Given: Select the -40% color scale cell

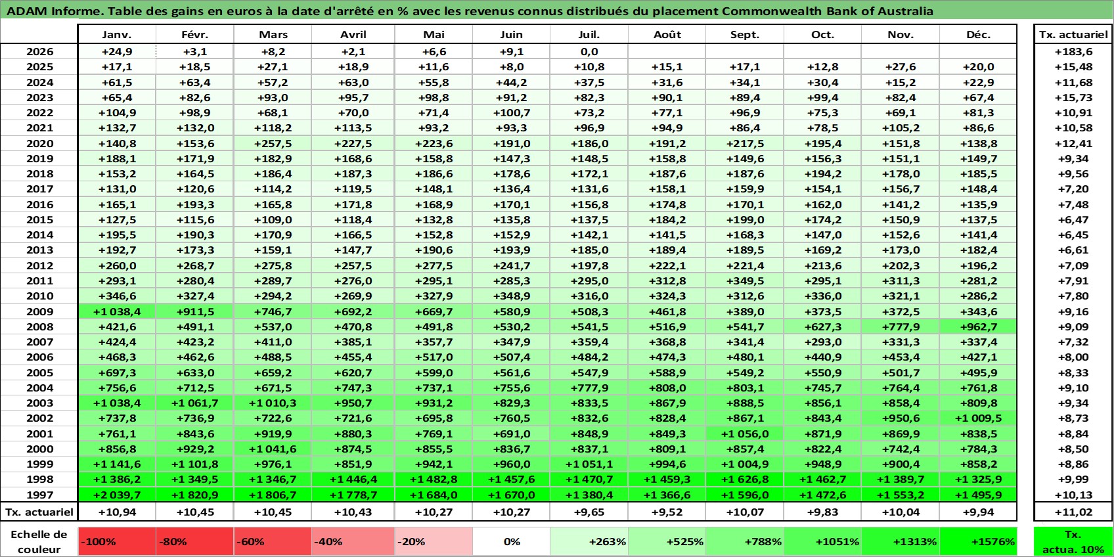Looking at the screenshot, I should click(353, 541).
